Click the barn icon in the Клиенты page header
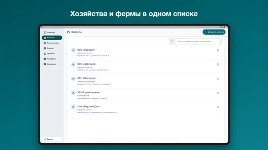268x150 pixels. pyautogui.click(x=68, y=32)
